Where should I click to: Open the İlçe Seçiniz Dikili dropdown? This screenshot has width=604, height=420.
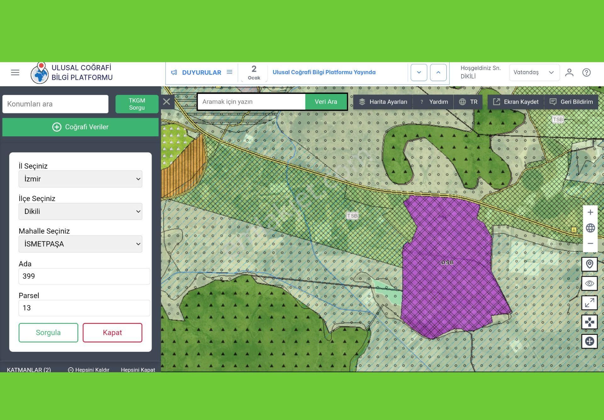pos(80,211)
